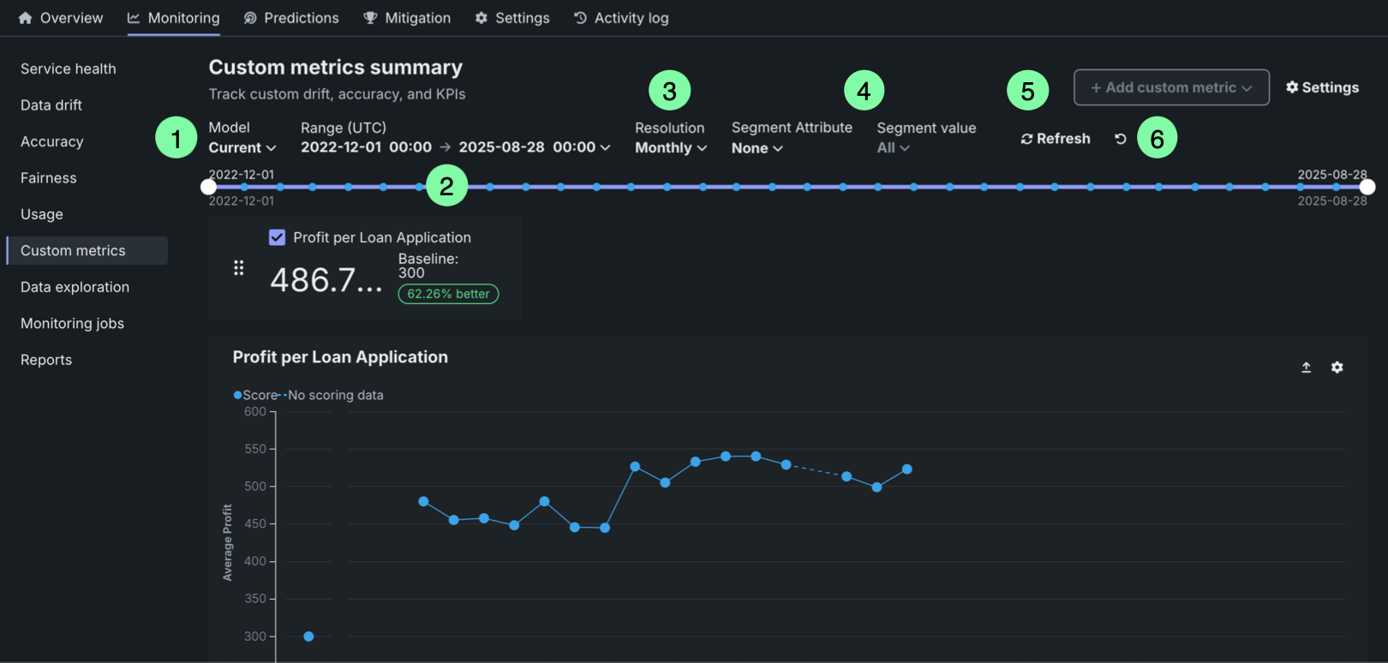This screenshot has width=1388, height=663.
Task: Grab the drag handle on metric tile
Action: (239, 268)
